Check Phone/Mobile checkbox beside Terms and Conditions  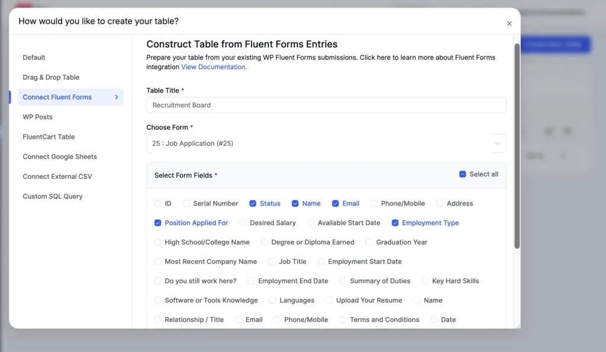[277, 320]
